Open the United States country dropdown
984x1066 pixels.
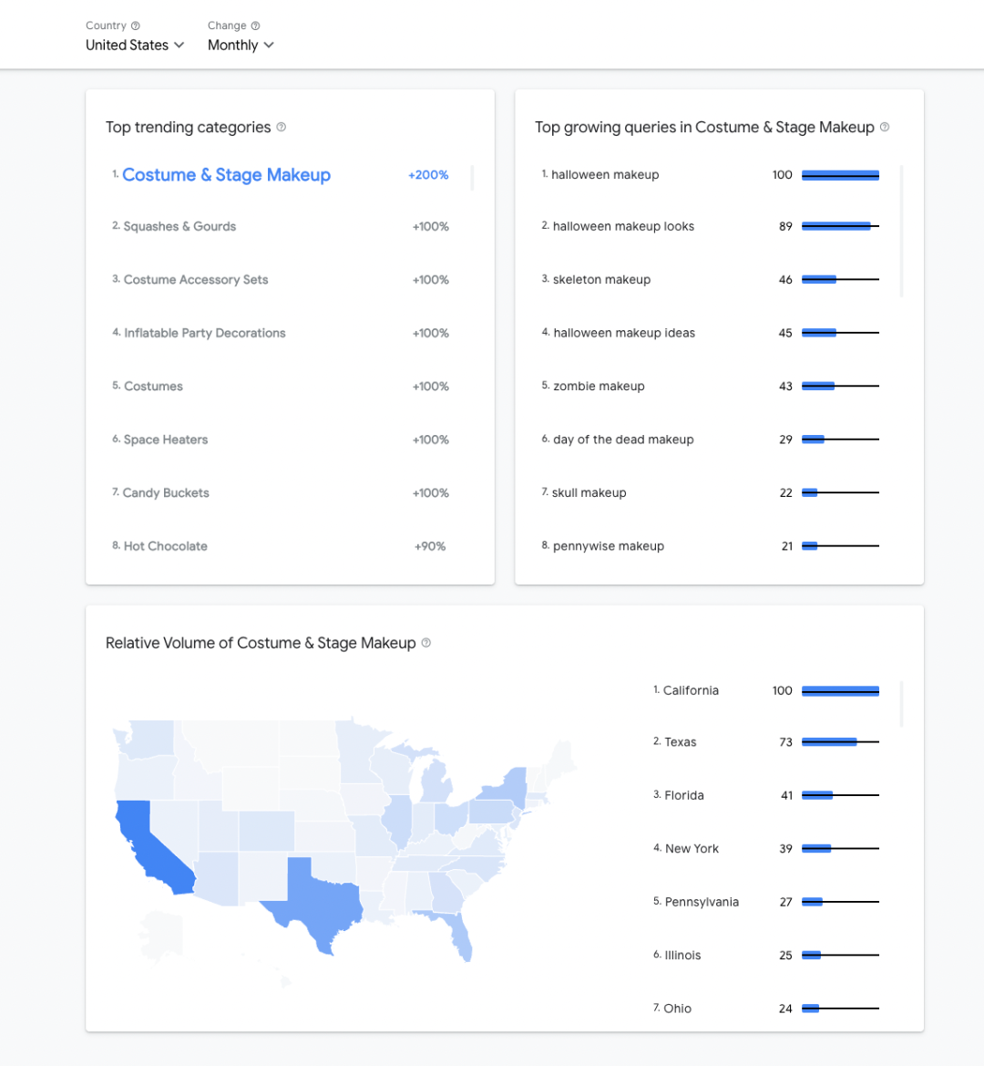tap(135, 45)
